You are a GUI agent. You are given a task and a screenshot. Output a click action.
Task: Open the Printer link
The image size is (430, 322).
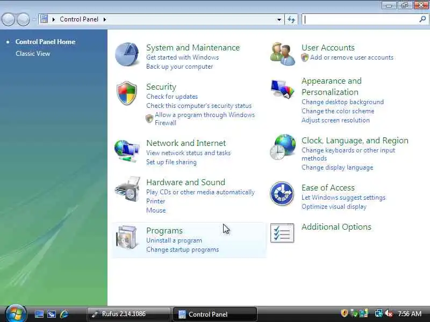(156, 201)
